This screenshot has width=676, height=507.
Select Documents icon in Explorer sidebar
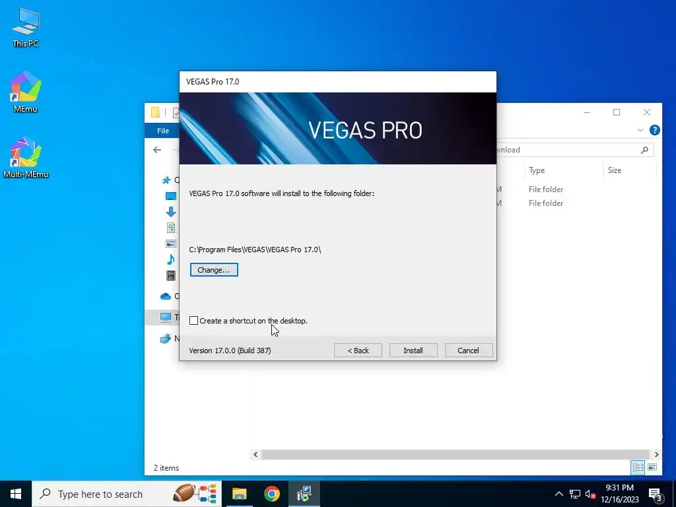click(x=171, y=228)
